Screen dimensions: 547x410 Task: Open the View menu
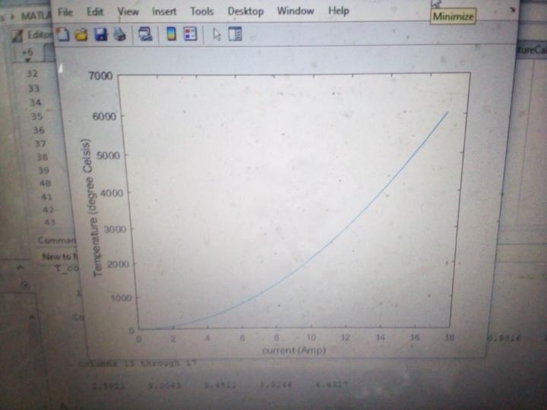tap(128, 12)
